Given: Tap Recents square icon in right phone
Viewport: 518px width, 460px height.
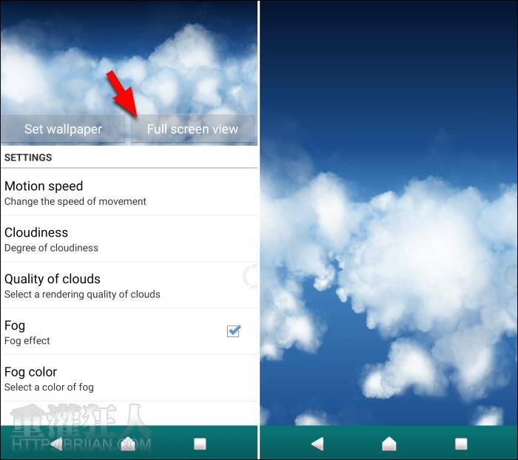Looking at the screenshot, I should (x=461, y=444).
